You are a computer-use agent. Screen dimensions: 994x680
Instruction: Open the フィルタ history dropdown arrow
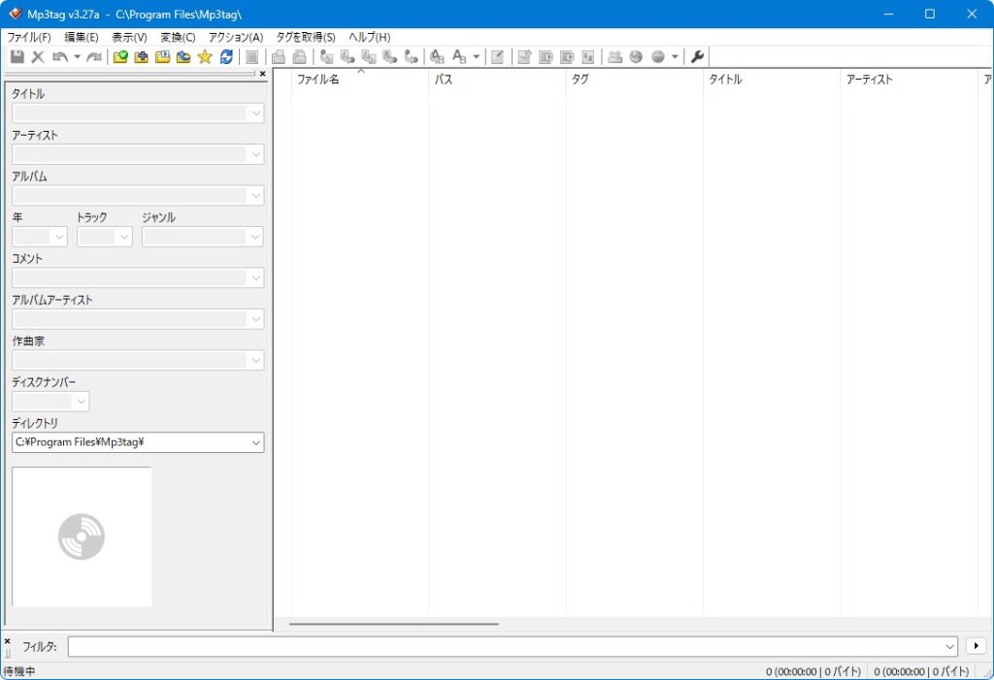[949, 646]
